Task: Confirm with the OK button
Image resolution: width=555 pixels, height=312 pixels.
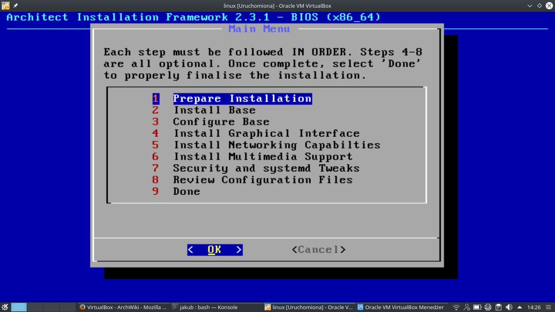Action: pos(215,250)
